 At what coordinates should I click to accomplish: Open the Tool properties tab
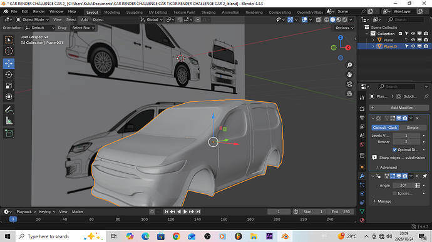point(362,98)
